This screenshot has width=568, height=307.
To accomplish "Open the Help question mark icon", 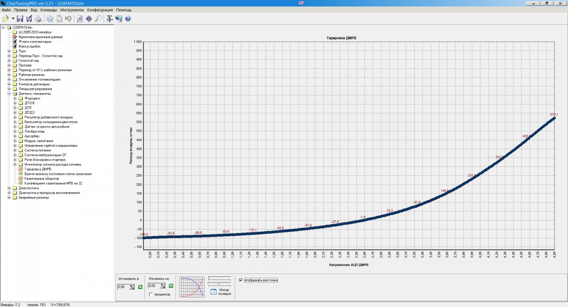I will click(x=127, y=19).
